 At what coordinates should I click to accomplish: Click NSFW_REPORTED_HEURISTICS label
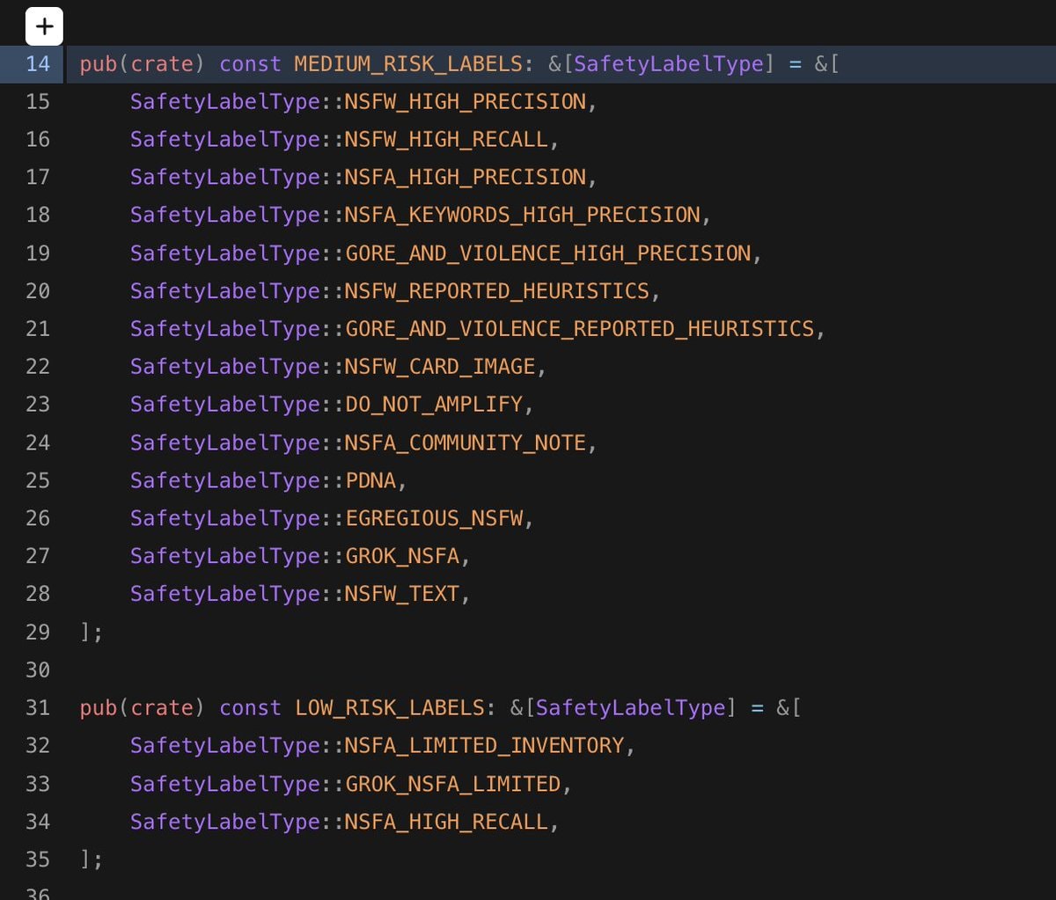(x=497, y=291)
